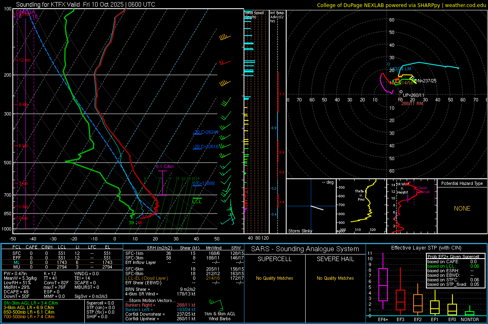488x324 pixels.
Task: Click the SFC-1km shear row label
Action: pyautogui.click(x=134, y=253)
